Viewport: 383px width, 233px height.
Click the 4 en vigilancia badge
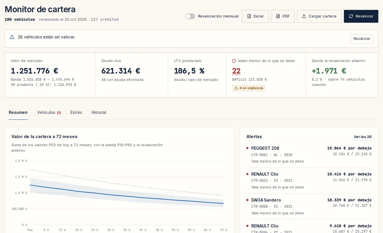249,88
